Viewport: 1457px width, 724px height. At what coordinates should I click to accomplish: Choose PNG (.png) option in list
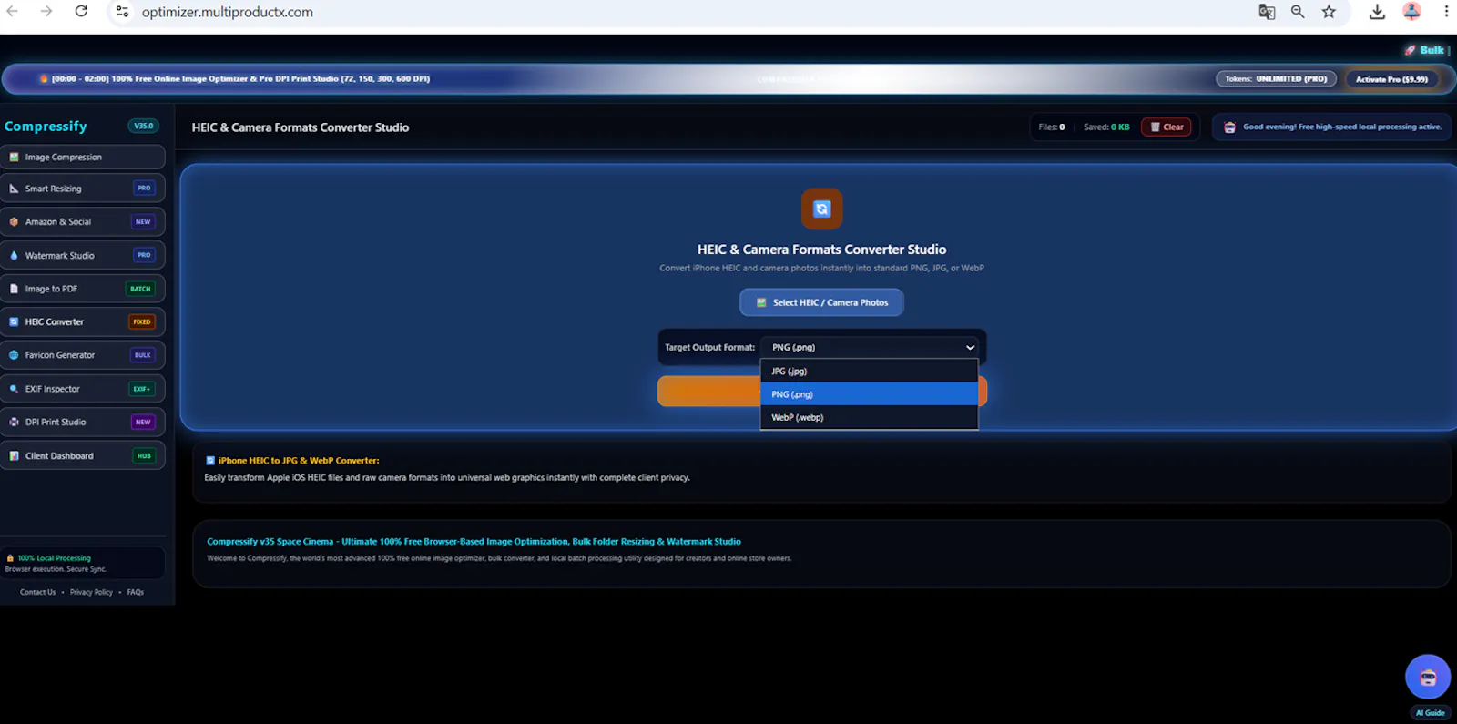869,393
